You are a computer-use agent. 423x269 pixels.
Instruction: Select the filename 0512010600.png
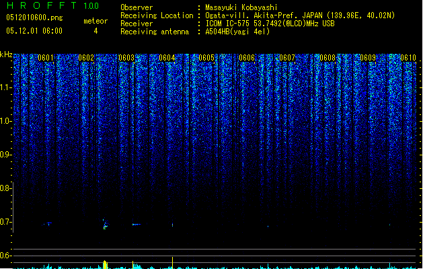tap(34, 17)
